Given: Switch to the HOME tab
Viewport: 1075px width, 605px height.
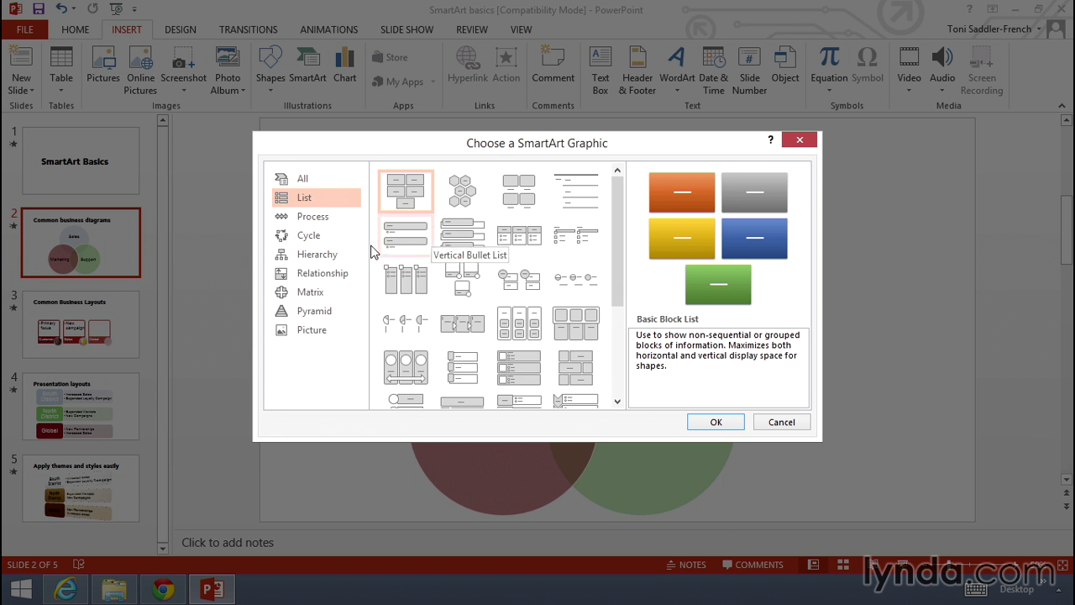Looking at the screenshot, I should [75, 29].
